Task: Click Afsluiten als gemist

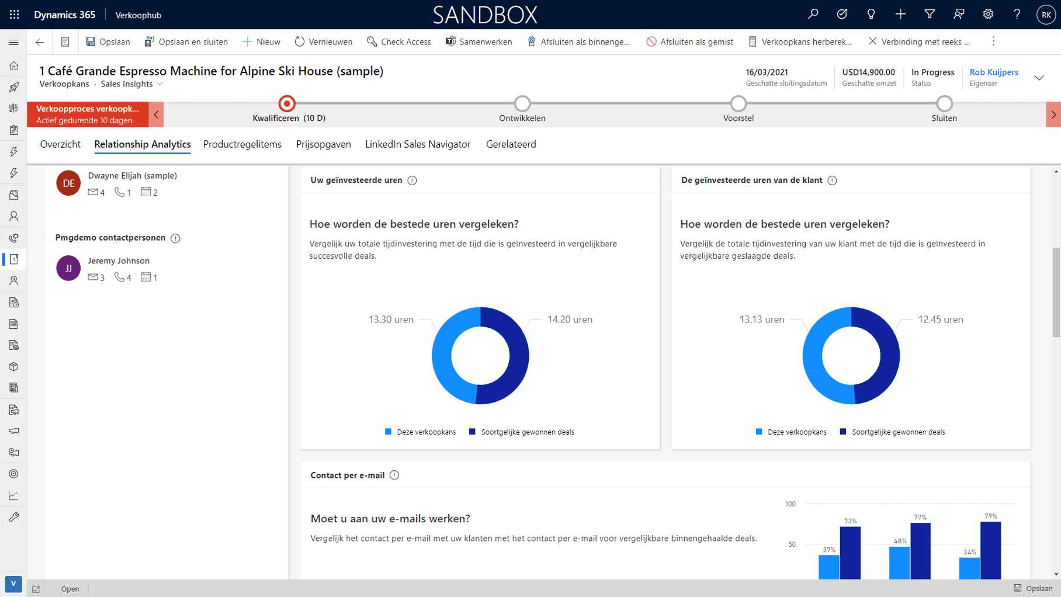Action: pos(689,42)
